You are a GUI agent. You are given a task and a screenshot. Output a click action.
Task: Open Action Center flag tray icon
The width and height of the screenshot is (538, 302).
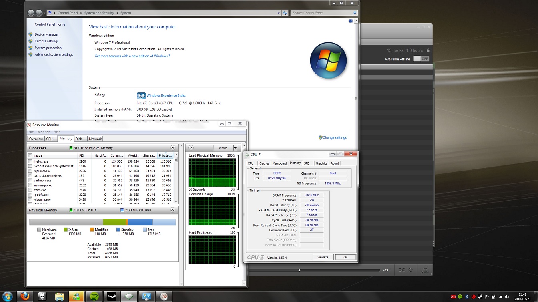(x=486, y=297)
